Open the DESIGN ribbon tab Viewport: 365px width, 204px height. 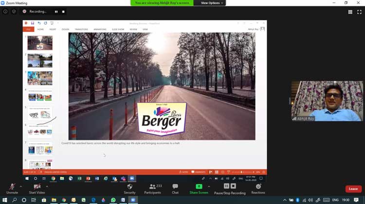65,29
